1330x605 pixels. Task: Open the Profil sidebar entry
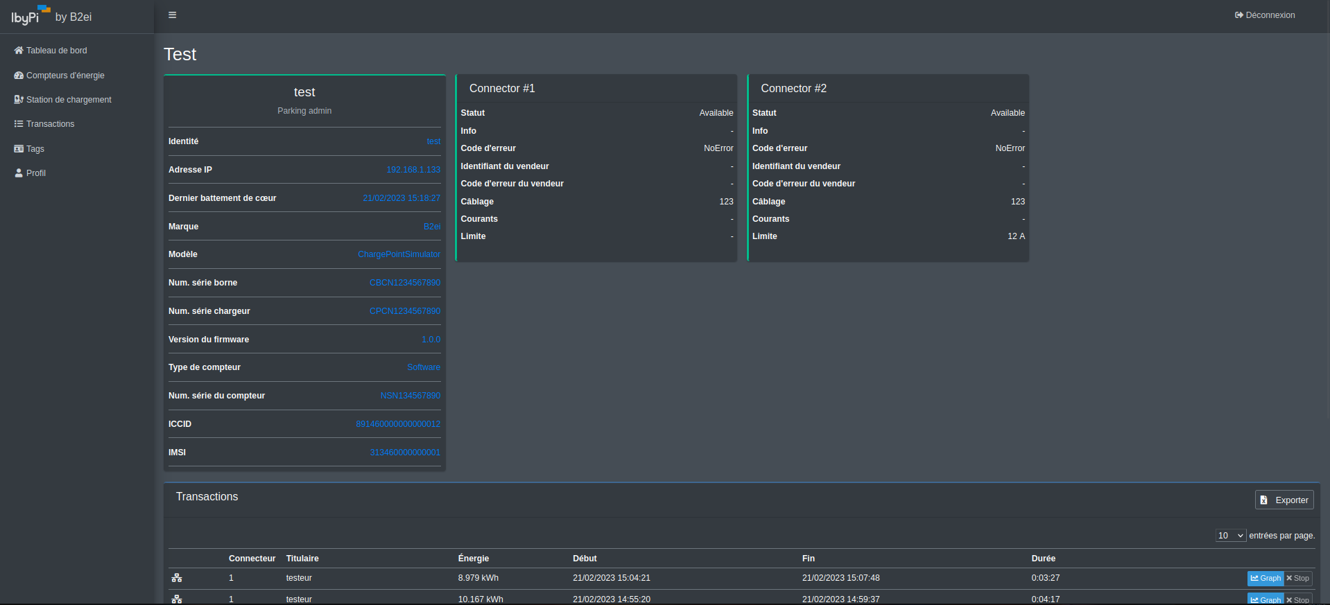(30, 173)
